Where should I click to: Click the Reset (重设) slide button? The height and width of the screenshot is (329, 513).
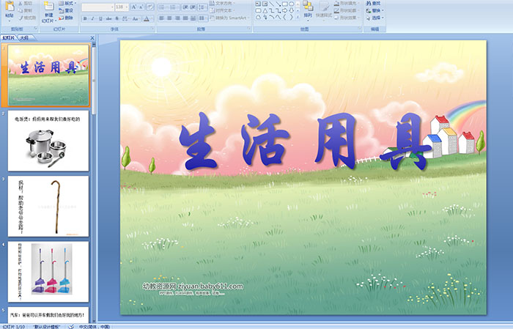[x=64, y=11]
